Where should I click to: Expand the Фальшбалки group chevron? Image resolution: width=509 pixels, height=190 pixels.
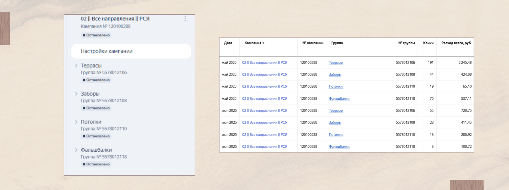point(76,150)
